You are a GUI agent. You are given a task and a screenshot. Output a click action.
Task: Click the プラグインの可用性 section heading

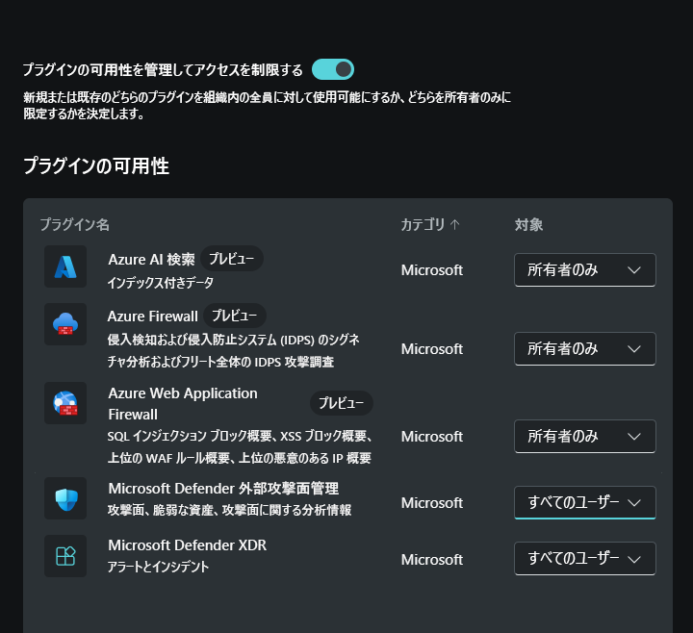[x=96, y=166]
